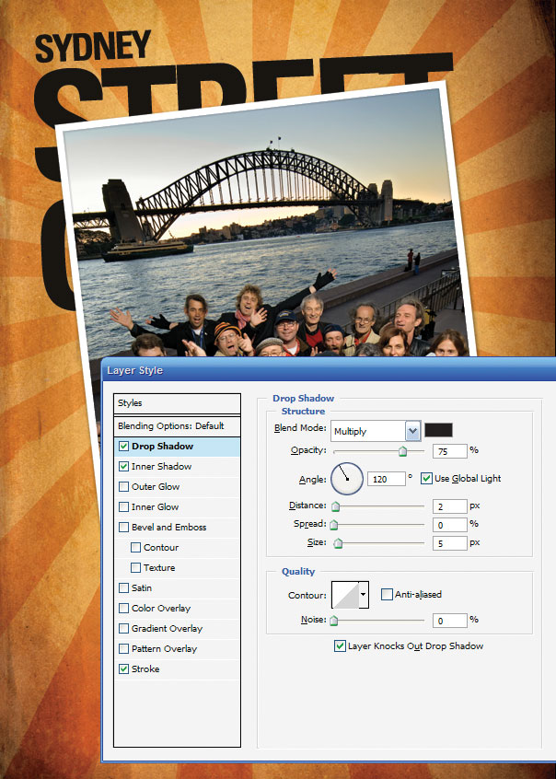Click the Angle value field showing 120
This screenshot has height=779, width=556.
pos(386,480)
